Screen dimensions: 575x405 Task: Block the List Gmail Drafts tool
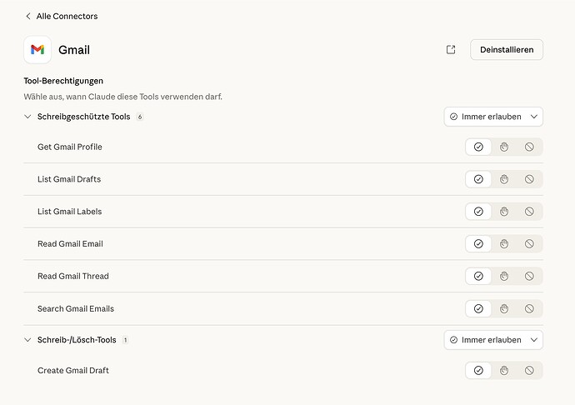point(529,179)
